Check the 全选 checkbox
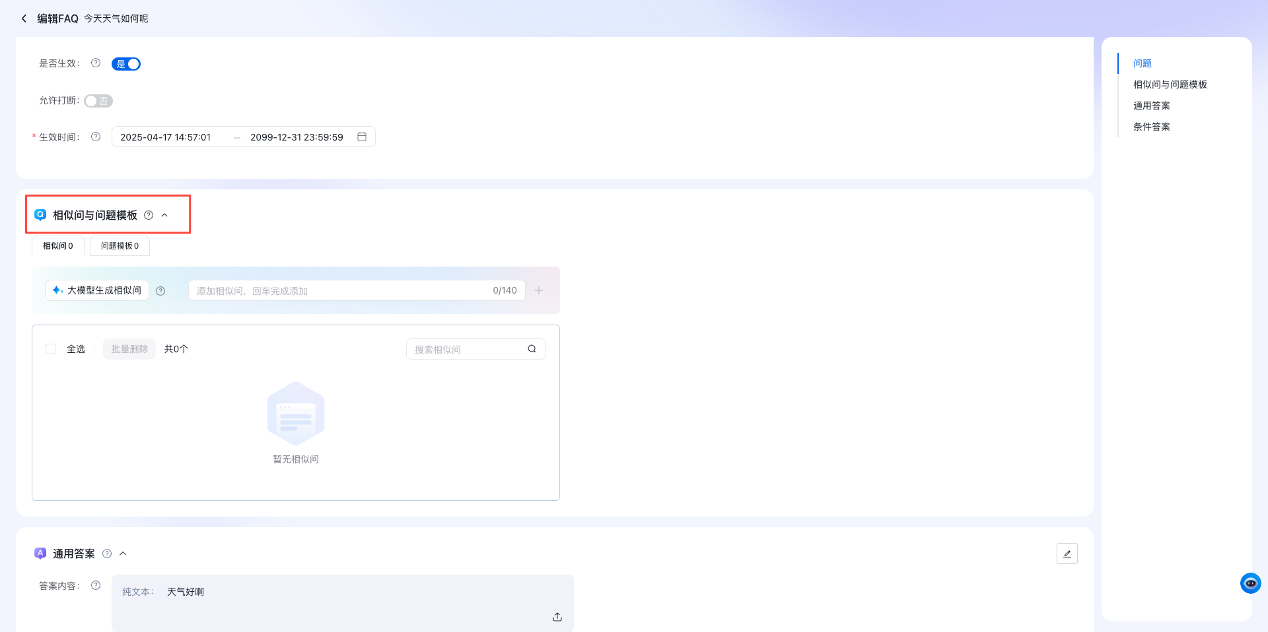Image resolution: width=1268 pixels, height=632 pixels. click(x=51, y=349)
